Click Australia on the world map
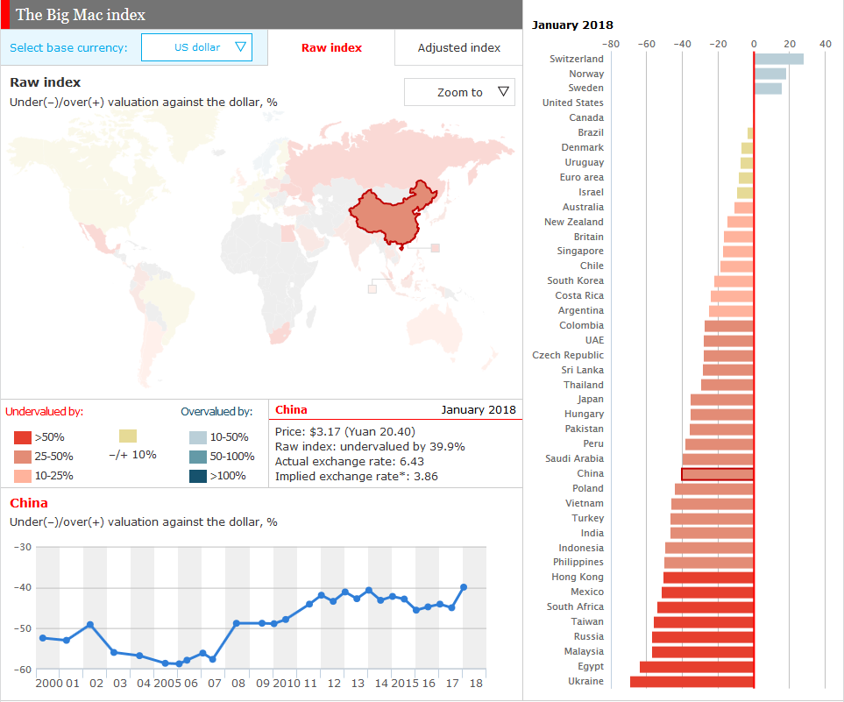 click(x=435, y=326)
